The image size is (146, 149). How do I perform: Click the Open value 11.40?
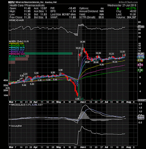(27, 9)
